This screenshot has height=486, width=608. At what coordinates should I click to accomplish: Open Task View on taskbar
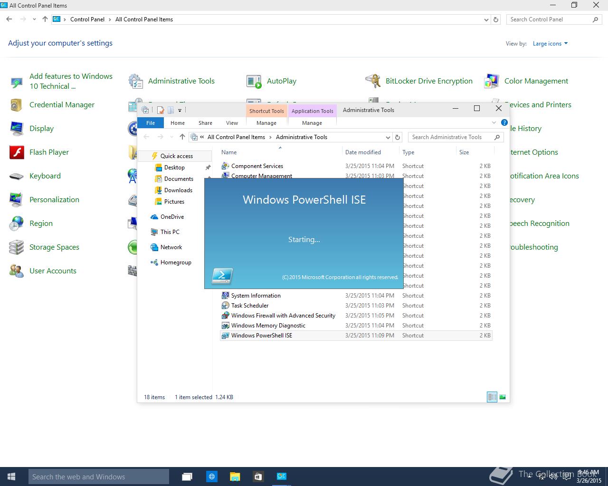tap(187, 477)
